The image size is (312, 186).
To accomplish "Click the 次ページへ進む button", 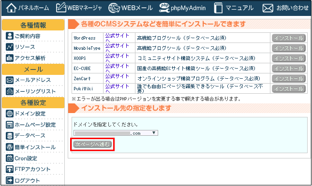I will [92, 144].
